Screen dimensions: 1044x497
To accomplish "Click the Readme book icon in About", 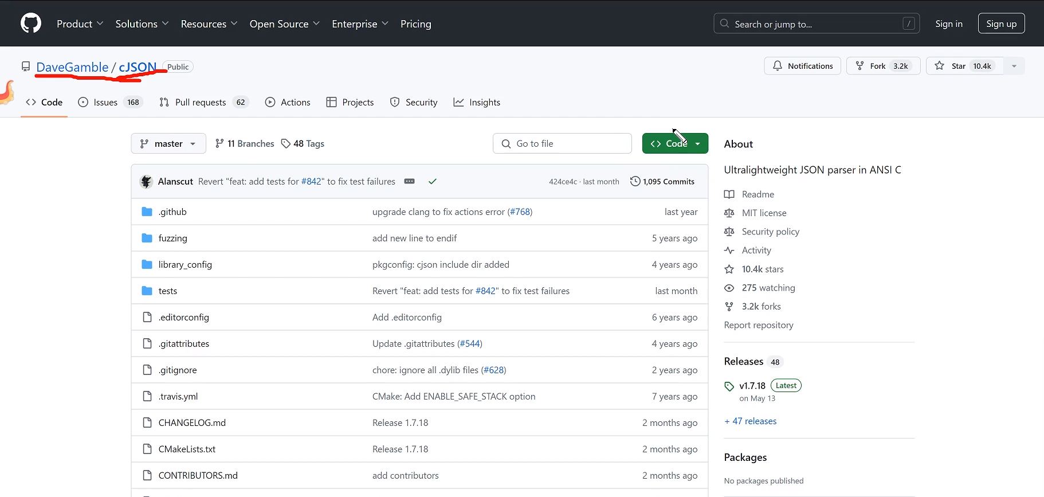I will 729,194.
